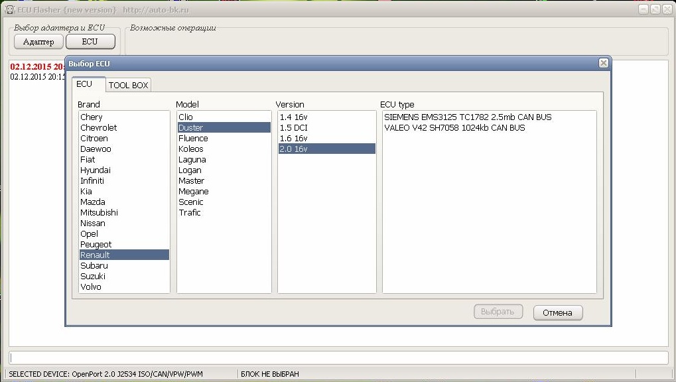Screen dimensions: 676x382
Task: Select Daewoo in the Brand list
Action: click(x=124, y=149)
